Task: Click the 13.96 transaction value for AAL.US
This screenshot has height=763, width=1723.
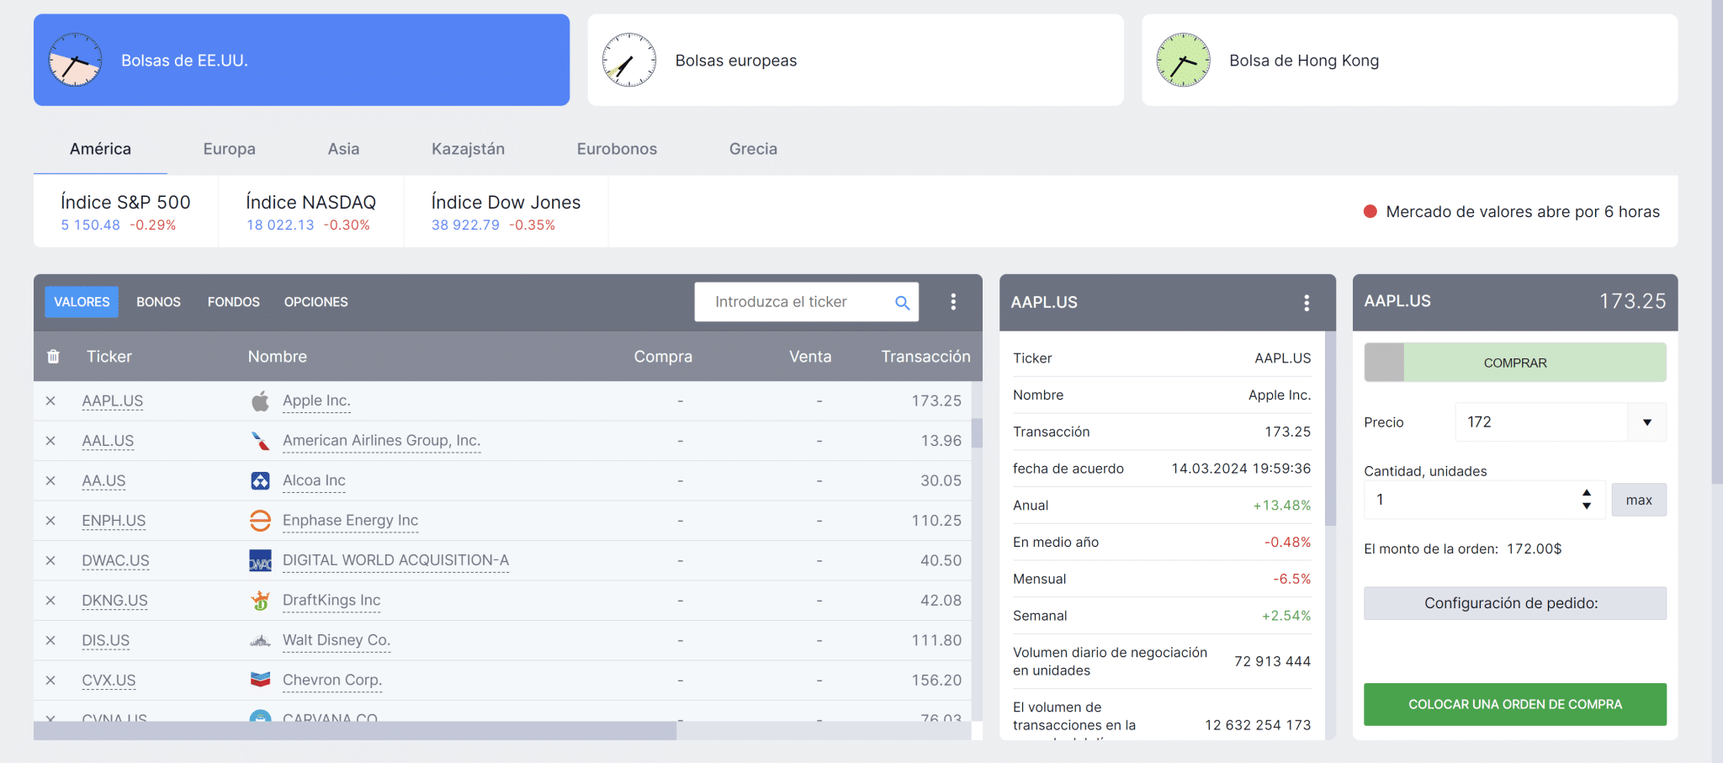Action: click(941, 441)
